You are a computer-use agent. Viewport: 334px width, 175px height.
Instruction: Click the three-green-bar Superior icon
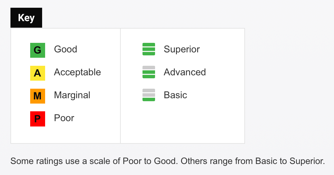[x=149, y=49]
